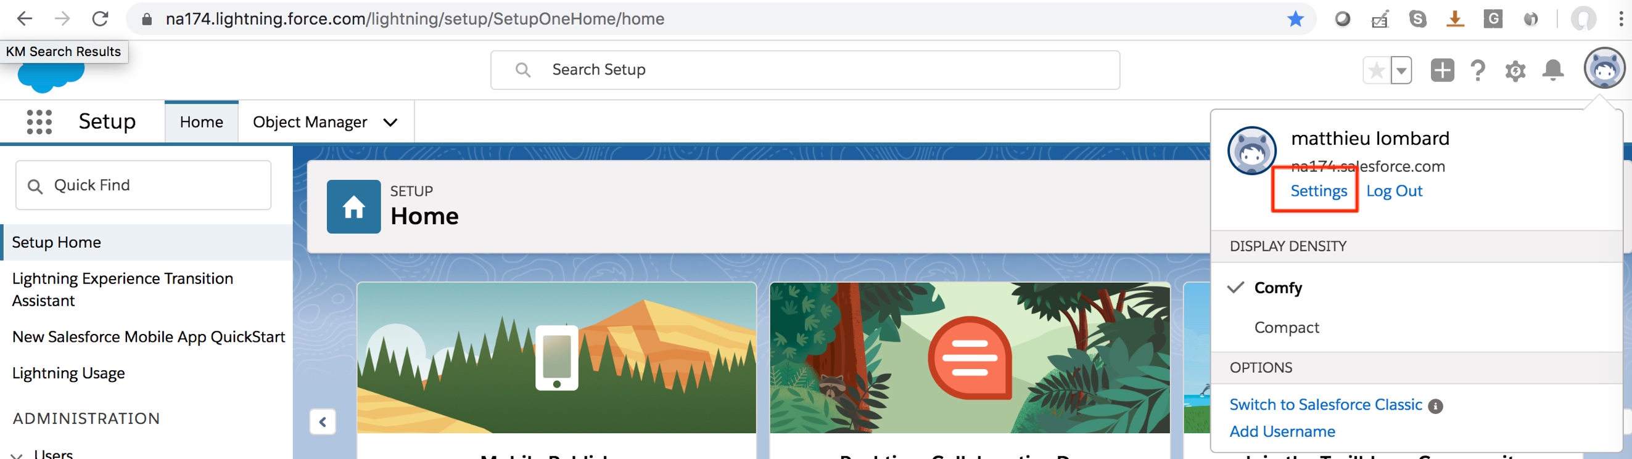Open Salesforce Help question mark
The image size is (1632, 459).
coord(1478,70)
